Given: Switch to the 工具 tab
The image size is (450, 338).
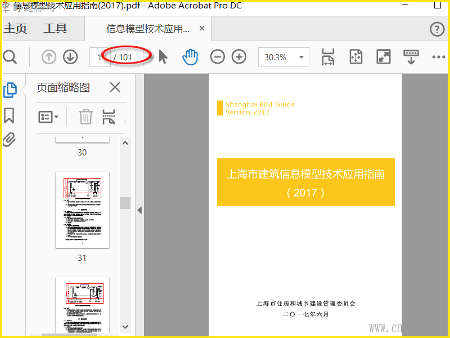Looking at the screenshot, I should pos(55,28).
